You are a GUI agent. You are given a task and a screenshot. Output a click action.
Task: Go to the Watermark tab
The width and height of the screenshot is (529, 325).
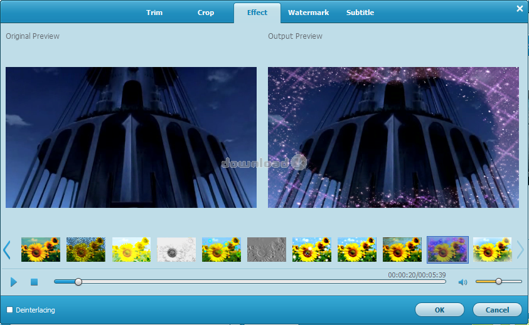click(308, 13)
